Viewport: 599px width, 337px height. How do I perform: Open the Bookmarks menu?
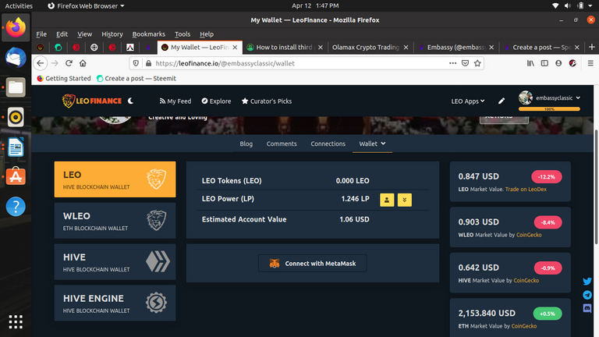(x=149, y=34)
